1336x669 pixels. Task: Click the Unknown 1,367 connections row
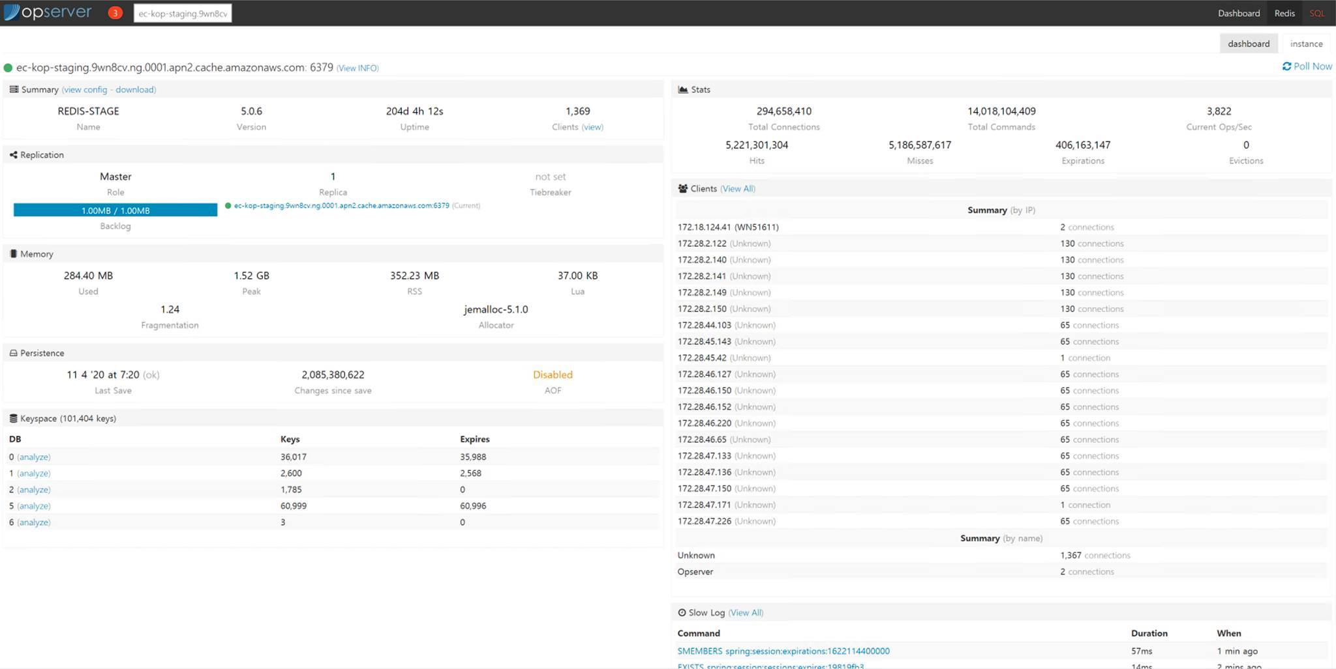coord(1002,556)
